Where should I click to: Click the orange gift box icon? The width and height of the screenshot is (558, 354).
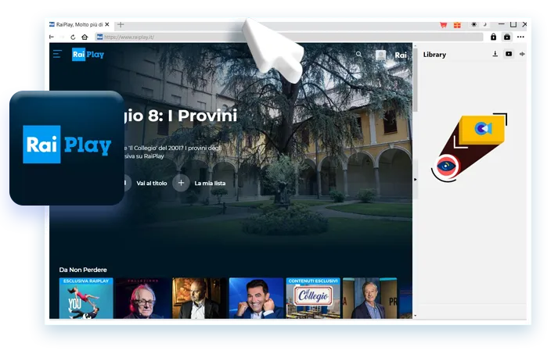point(457,24)
